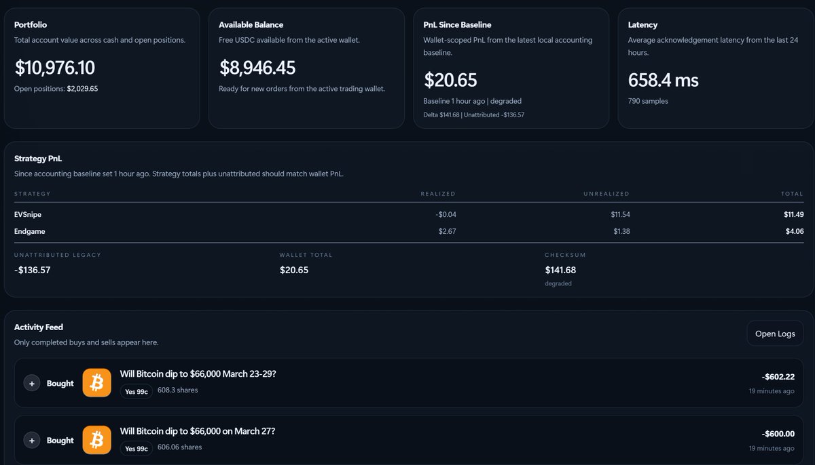Click the REALIZED column header
This screenshot has width=815, height=465.
pyautogui.click(x=437, y=194)
